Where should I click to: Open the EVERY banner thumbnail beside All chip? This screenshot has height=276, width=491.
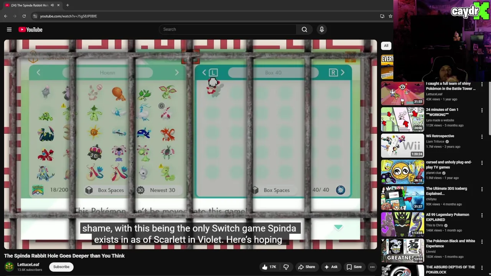(x=387, y=67)
